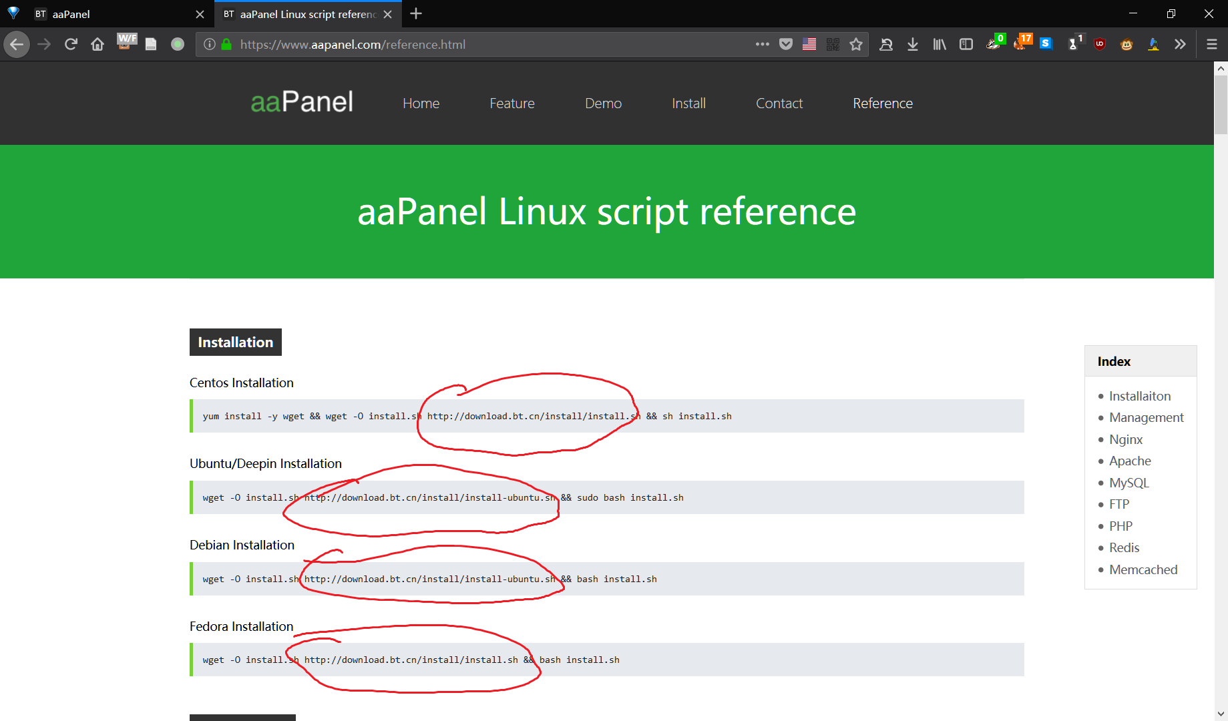The width and height of the screenshot is (1228, 721).
Task: Click the aaPanel logo
Action: point(302,102)
